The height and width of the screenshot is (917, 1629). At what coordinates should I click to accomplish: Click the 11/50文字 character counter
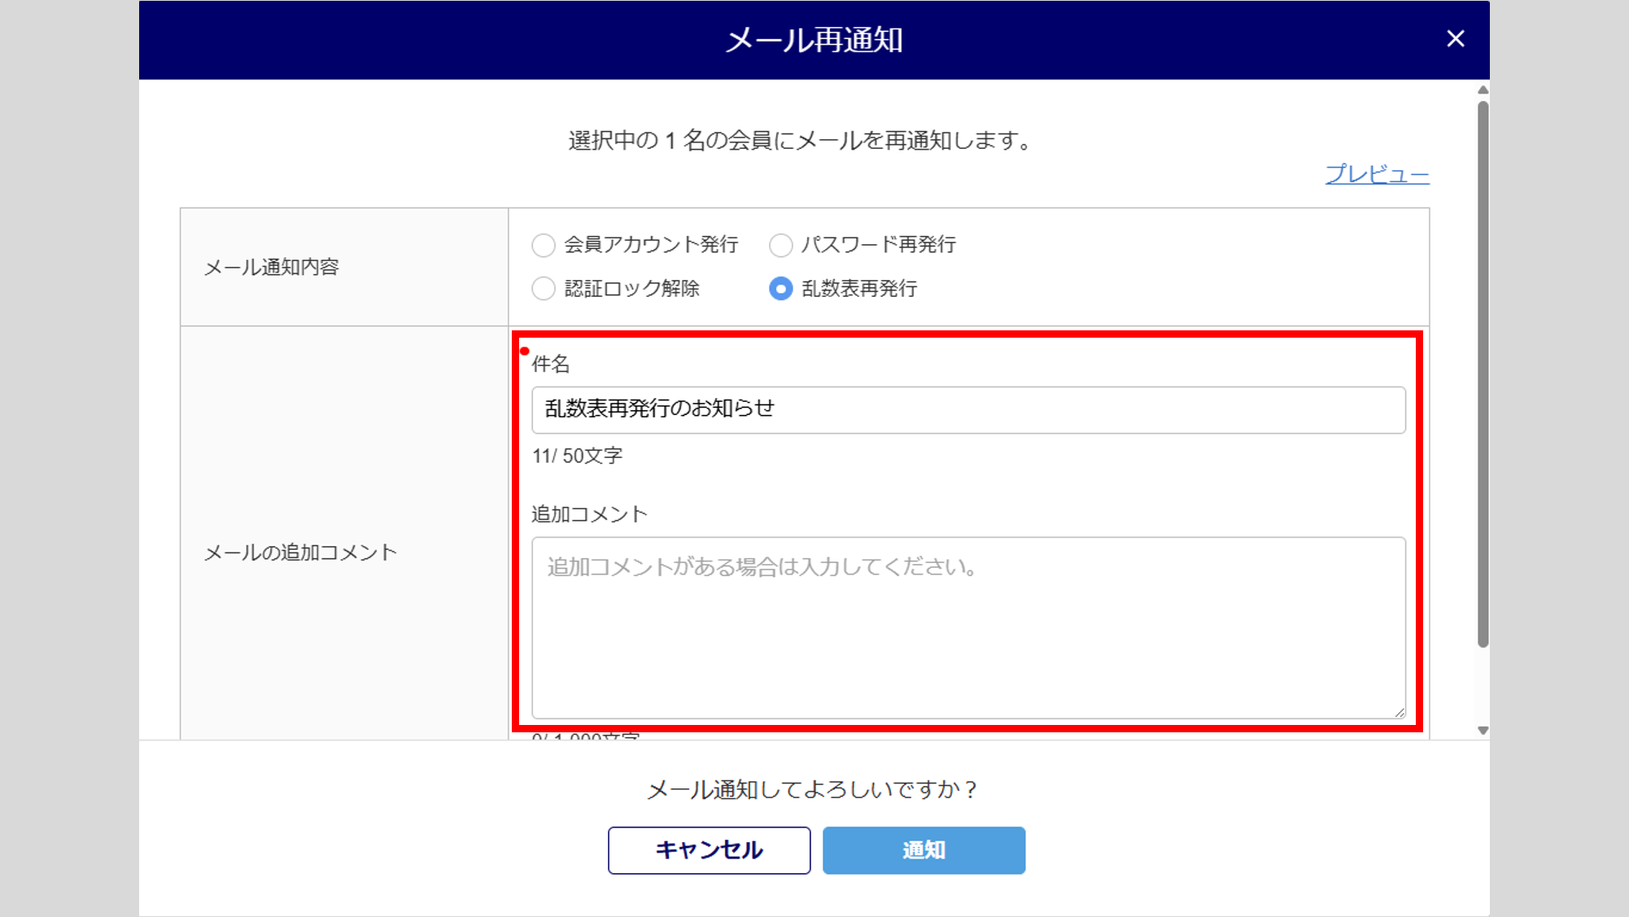pos(577,456)
